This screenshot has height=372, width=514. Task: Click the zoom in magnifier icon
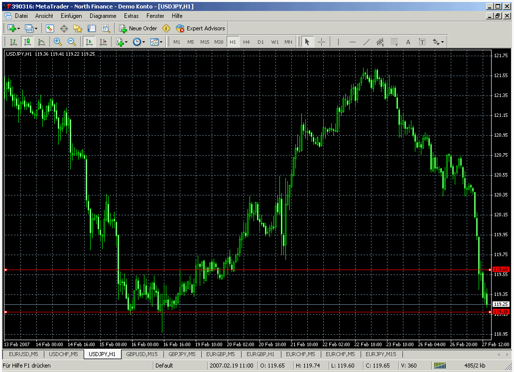[x=58, y=42]
